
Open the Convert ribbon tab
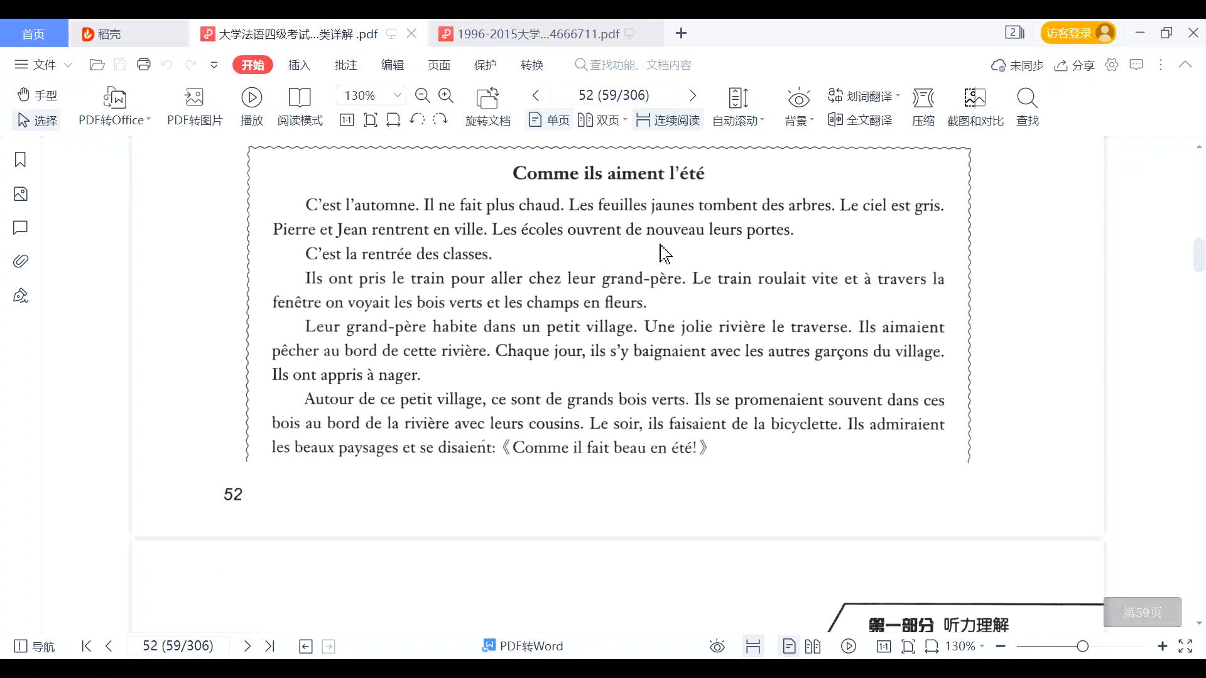532,65
